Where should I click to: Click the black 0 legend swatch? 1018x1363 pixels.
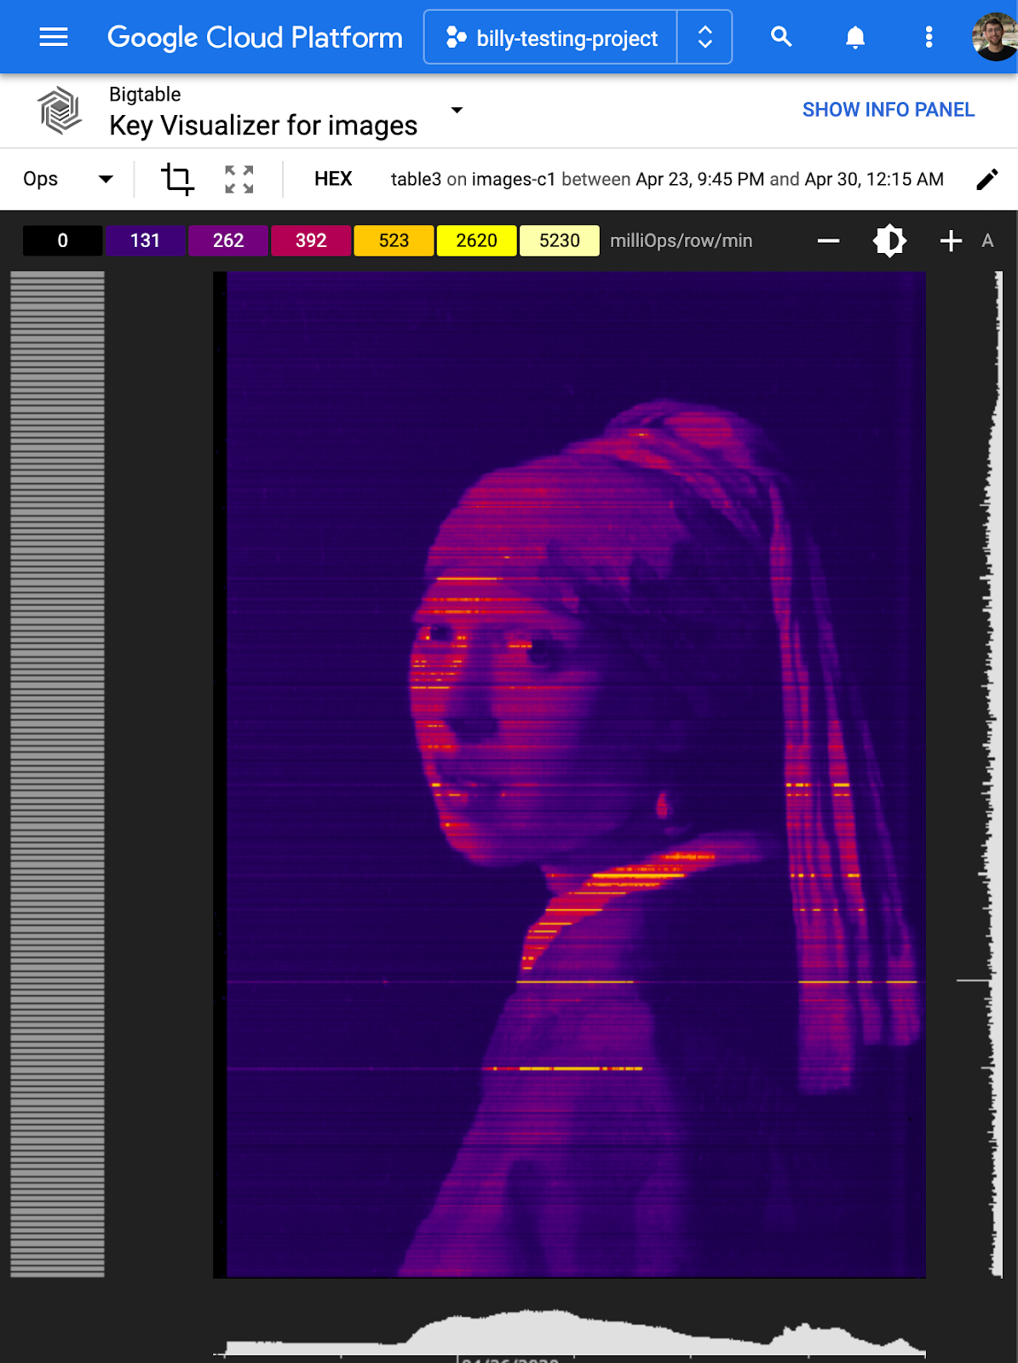(x=62, y=240)
